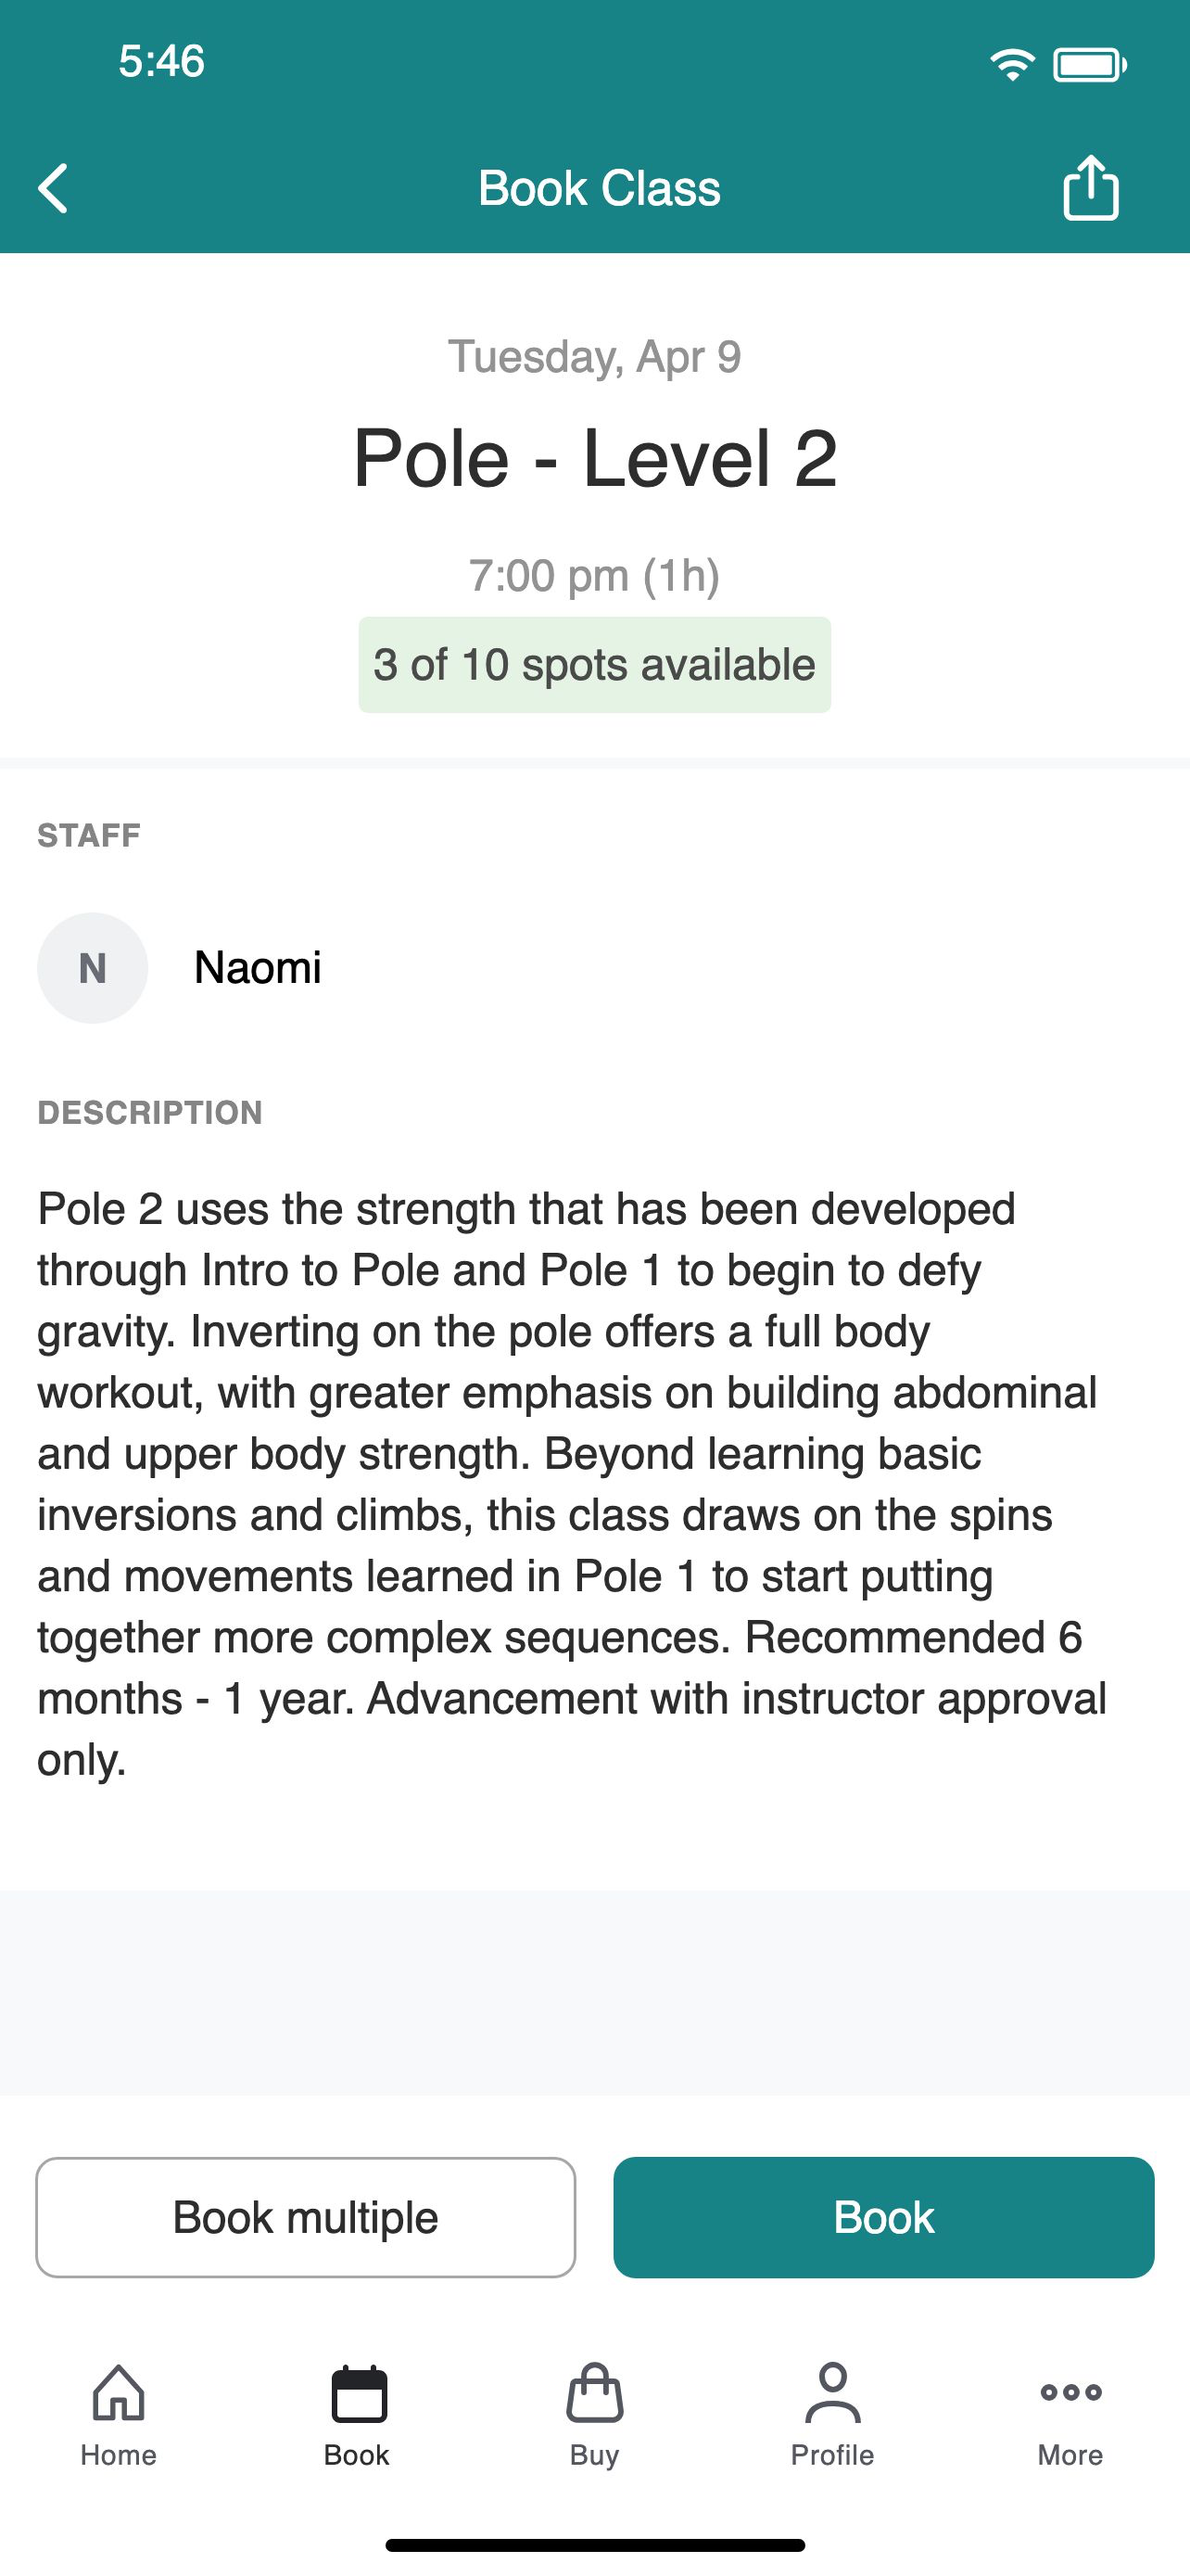Switch to the Home tab label
The height and width of the screenshot is (2576, 1190).
[x=119, y=2455]
